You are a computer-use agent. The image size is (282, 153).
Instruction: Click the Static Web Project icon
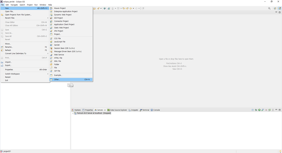[x=51, y=28]
